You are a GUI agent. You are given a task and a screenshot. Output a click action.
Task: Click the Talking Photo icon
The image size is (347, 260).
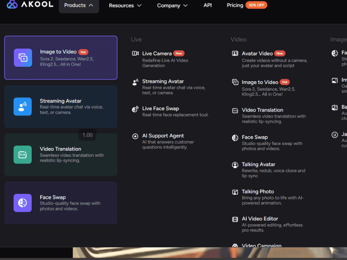(x=235, y=192)
